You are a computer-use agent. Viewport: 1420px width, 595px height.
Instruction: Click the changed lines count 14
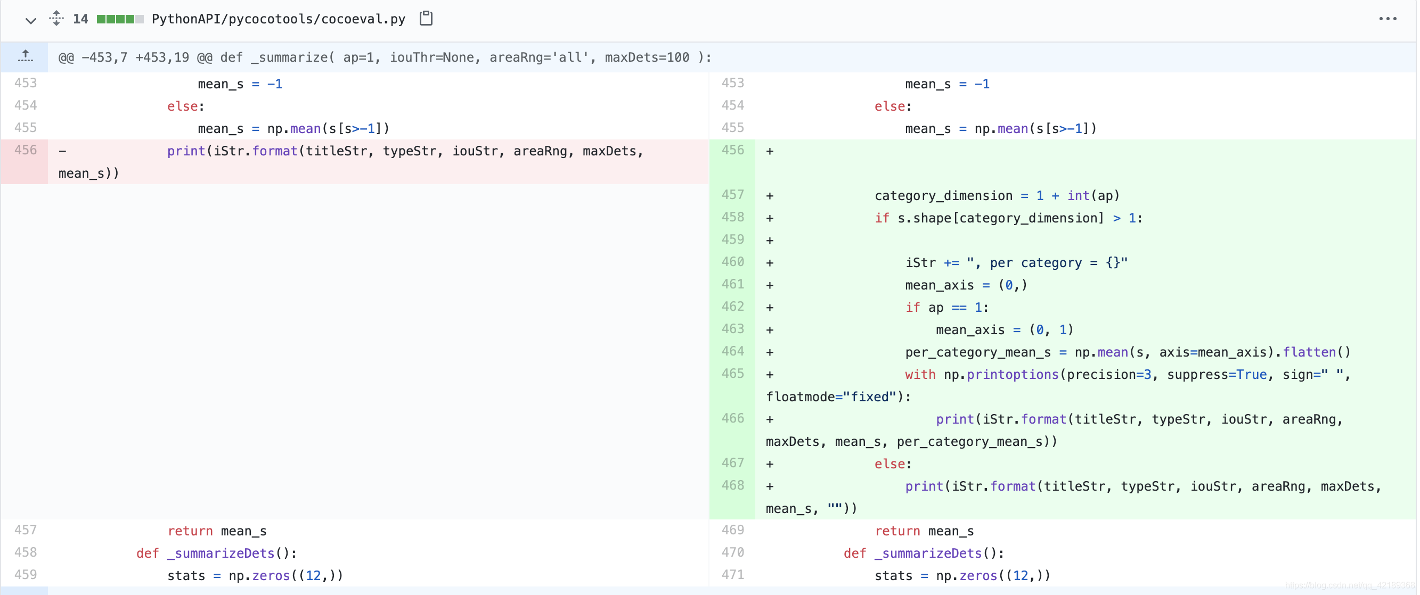click(x=80, y=19)
